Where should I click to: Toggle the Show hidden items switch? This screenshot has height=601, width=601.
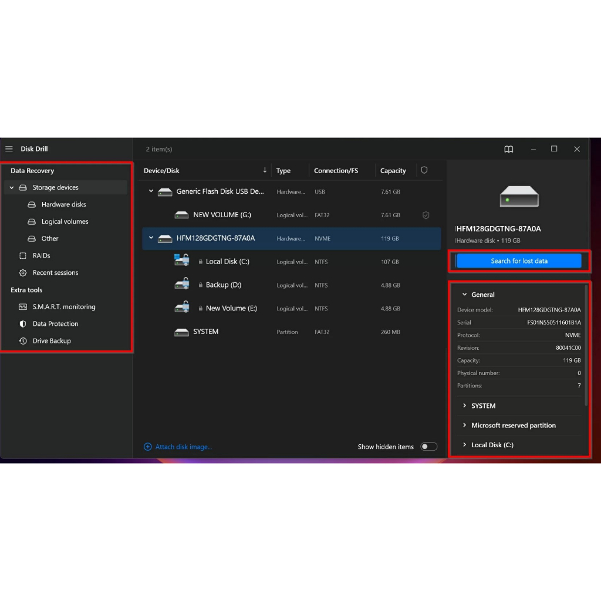[x=428, y=447]
